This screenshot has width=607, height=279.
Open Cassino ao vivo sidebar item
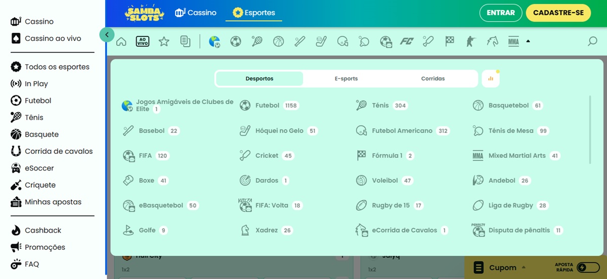click(46, 38)
